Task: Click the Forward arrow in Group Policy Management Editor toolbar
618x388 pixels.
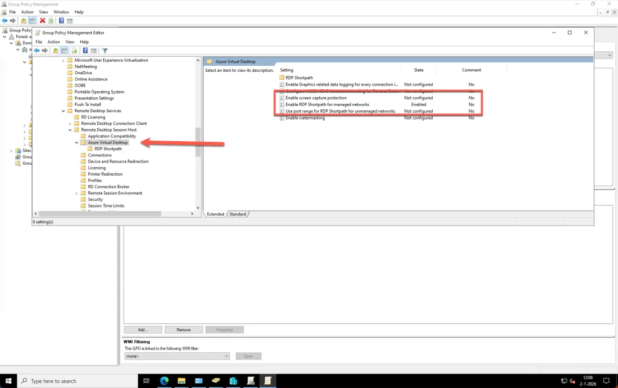Action: (45, 51)
